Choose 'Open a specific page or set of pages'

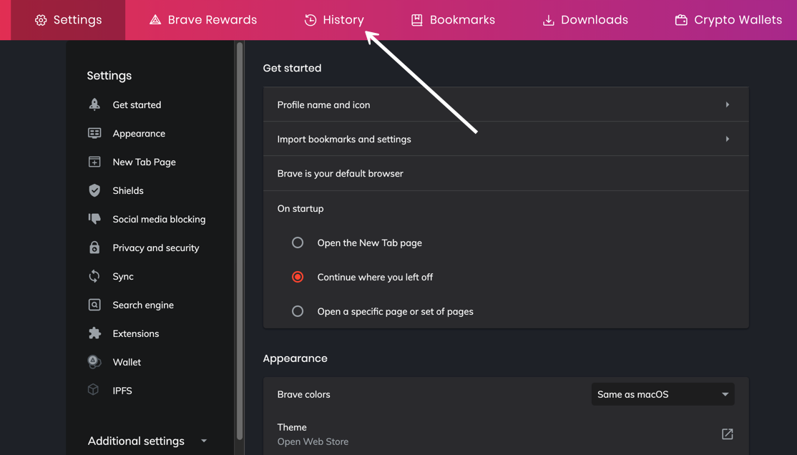(x=297, y=311)
